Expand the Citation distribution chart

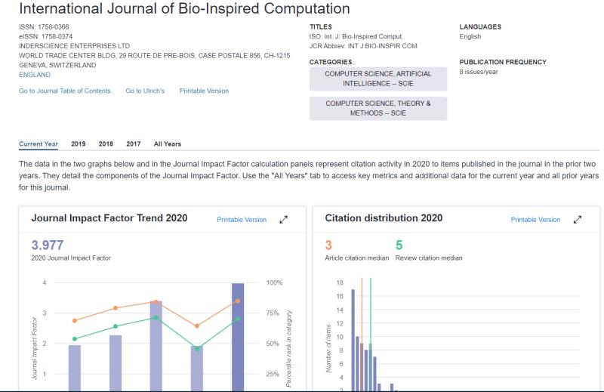point(578,220)
